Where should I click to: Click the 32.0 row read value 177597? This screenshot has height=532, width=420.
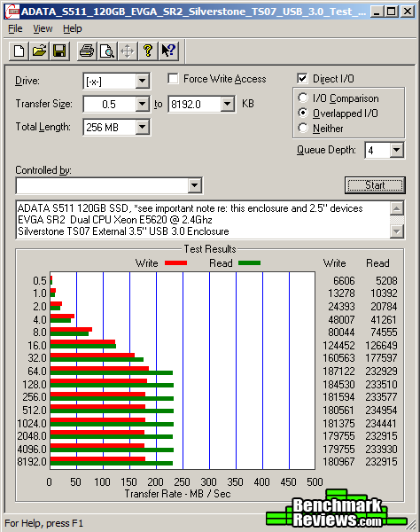click(x=381, y=358)
